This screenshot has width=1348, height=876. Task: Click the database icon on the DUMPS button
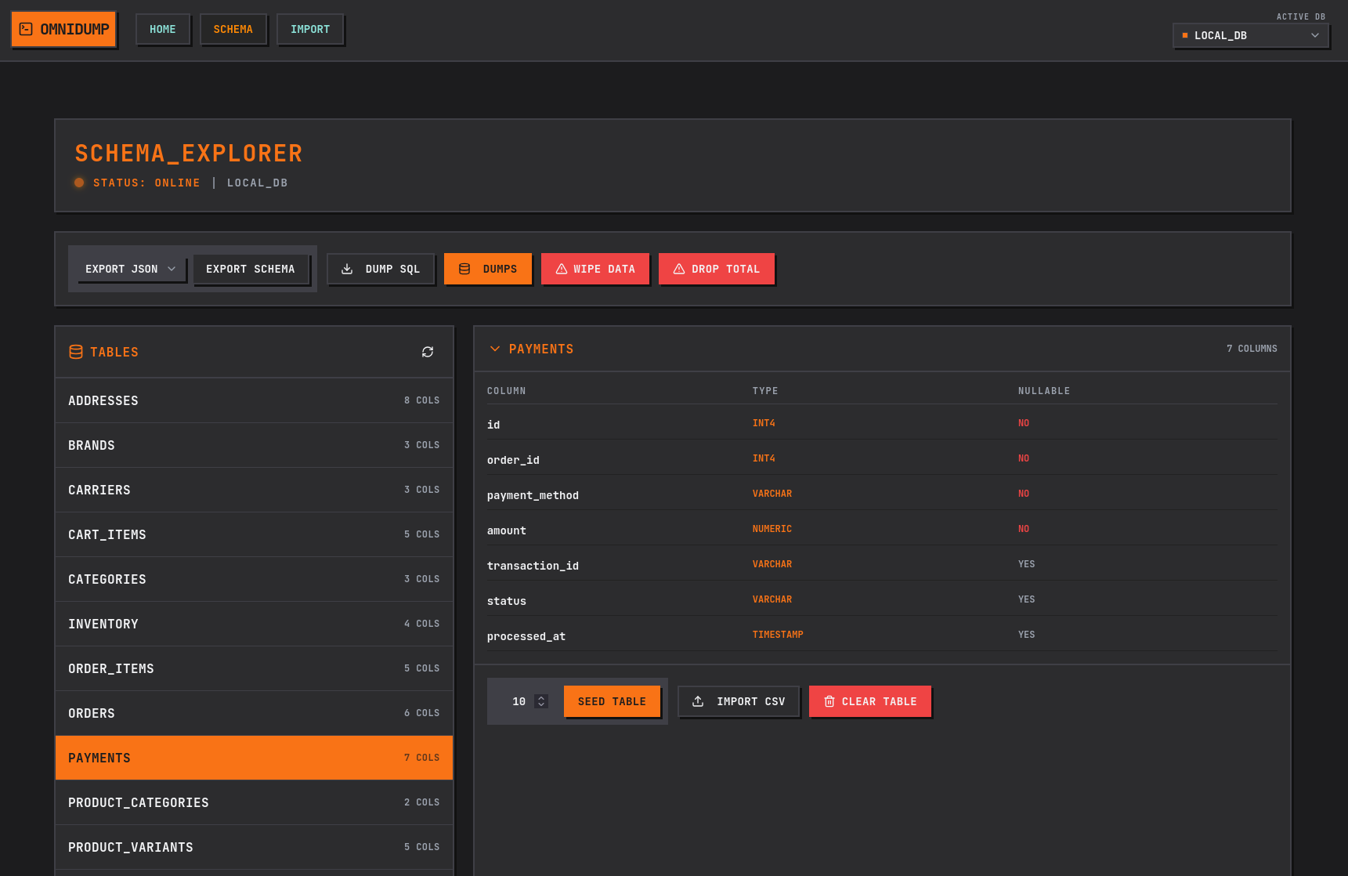click(465, 269)
